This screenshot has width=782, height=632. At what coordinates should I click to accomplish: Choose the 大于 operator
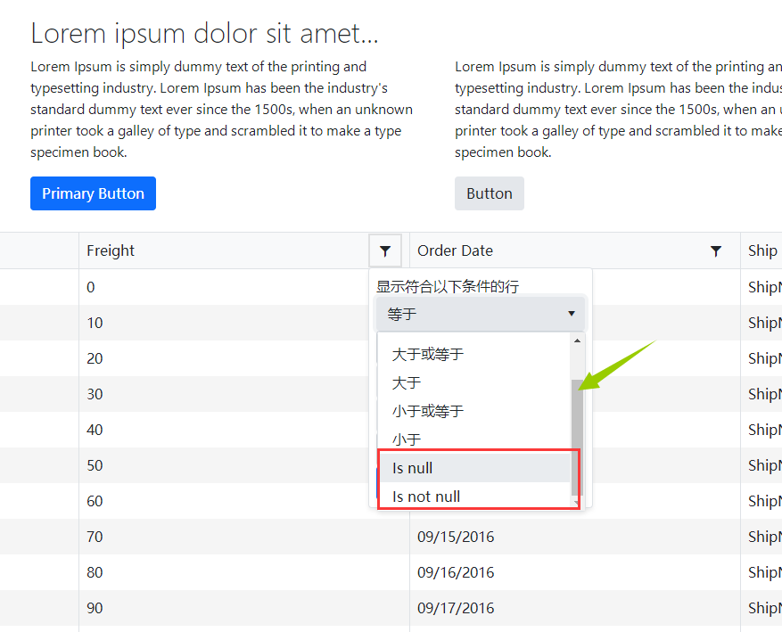click(x=407, y=382)
